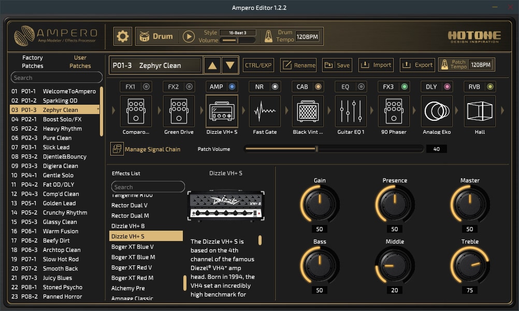
Task: Click the Treble knob
Action: coord(470,265)
